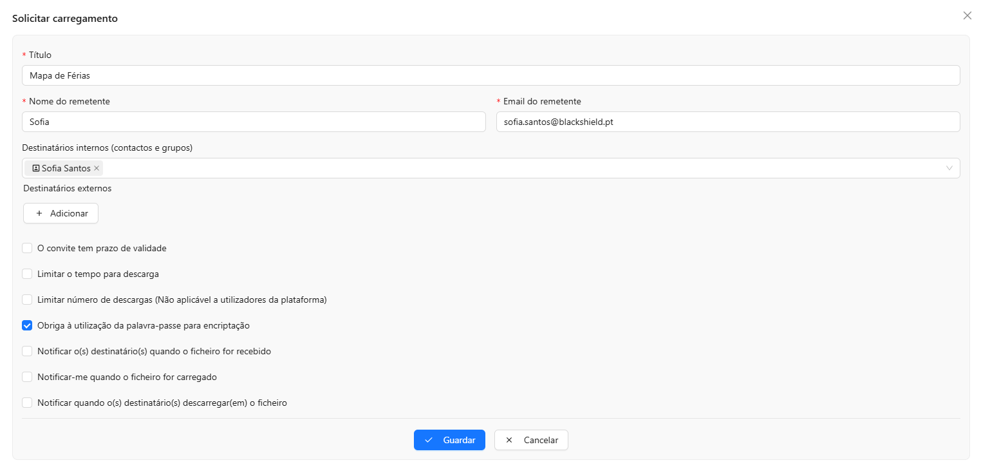The width and height of the screenshot is (981, 467).
Task: Select the Email do remetente field
Action: (x=727, y=122)
